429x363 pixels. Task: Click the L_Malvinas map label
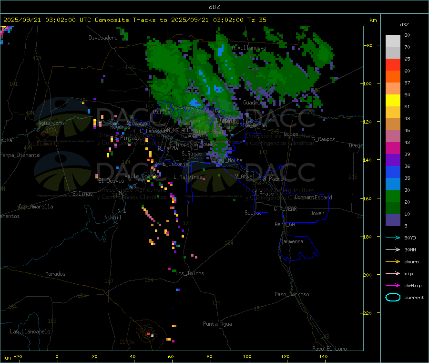click(x=188, y=177)
